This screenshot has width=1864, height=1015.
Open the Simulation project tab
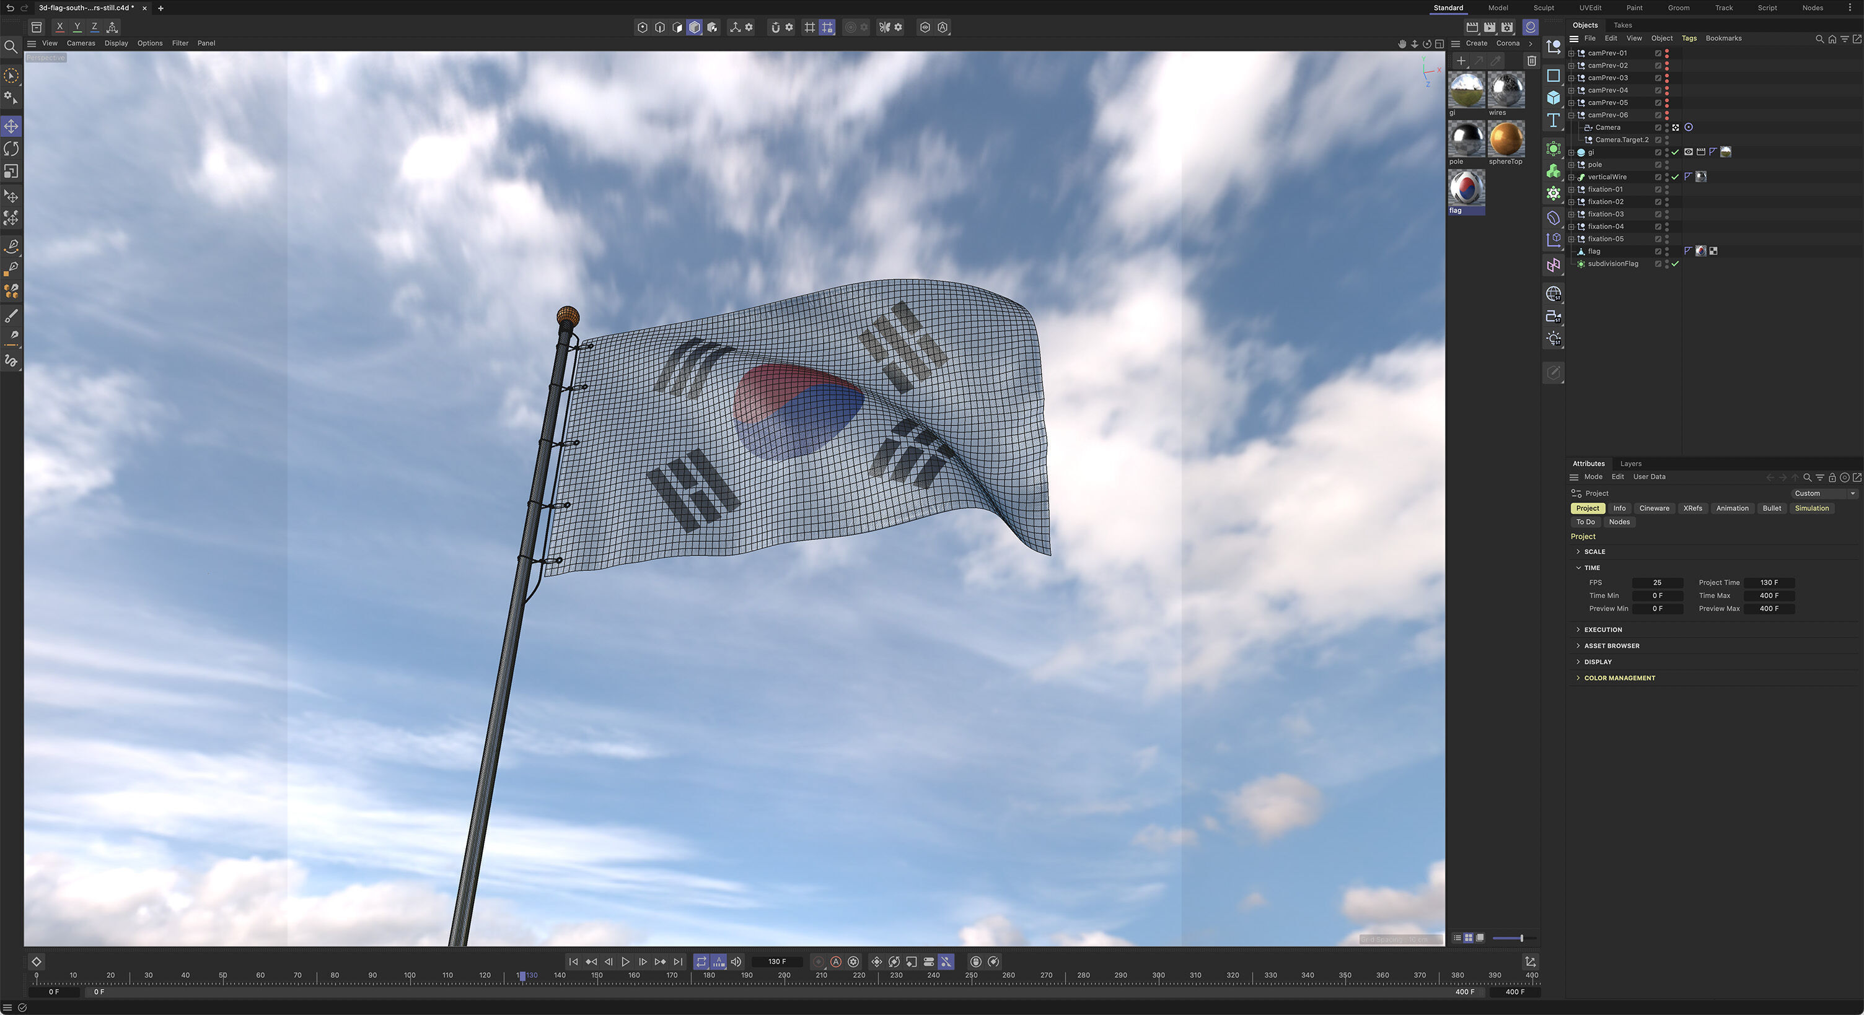pos(1811,509)
